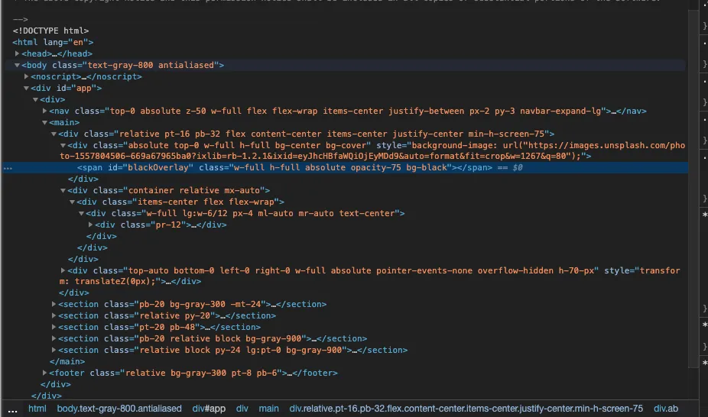Click div.relative.pt-16.pb-32 breadcrumb item
The width and height of the screenshot is (708, 417).
(466, 409)
